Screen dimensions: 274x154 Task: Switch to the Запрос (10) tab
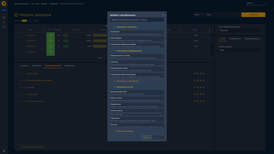[36, 66]
